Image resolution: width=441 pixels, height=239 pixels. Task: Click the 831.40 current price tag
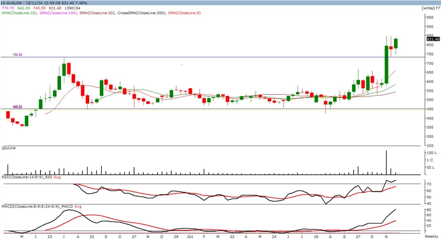[x=433, y=39]
